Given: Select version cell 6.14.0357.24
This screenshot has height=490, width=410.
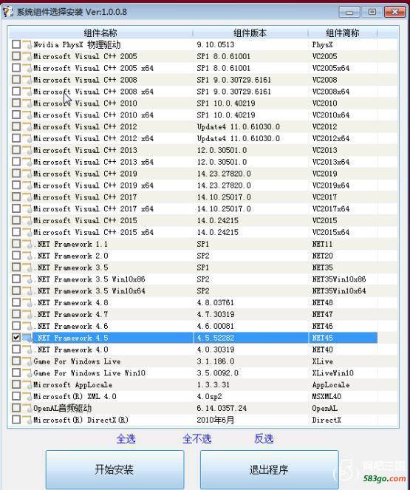Looking at the screenshot, I should [x=222, y=408].
